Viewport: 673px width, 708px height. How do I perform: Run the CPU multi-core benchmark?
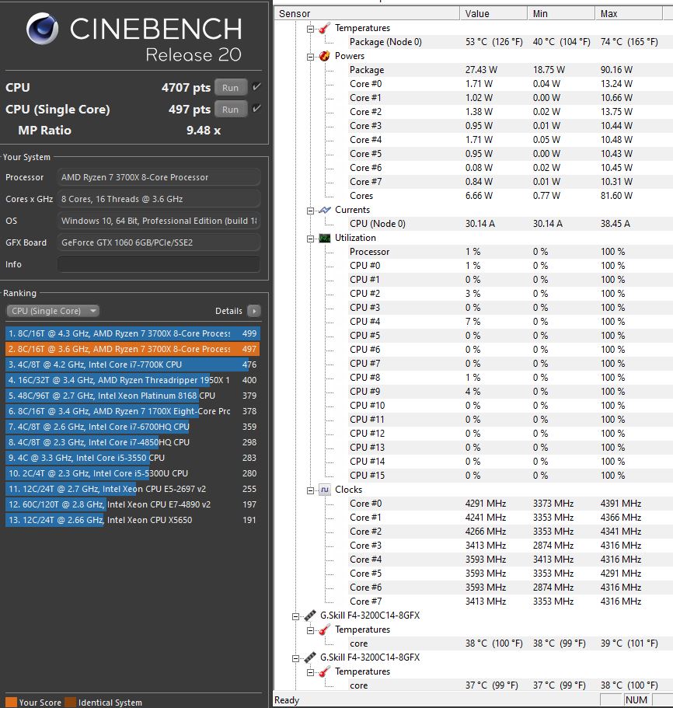(231, 88)
